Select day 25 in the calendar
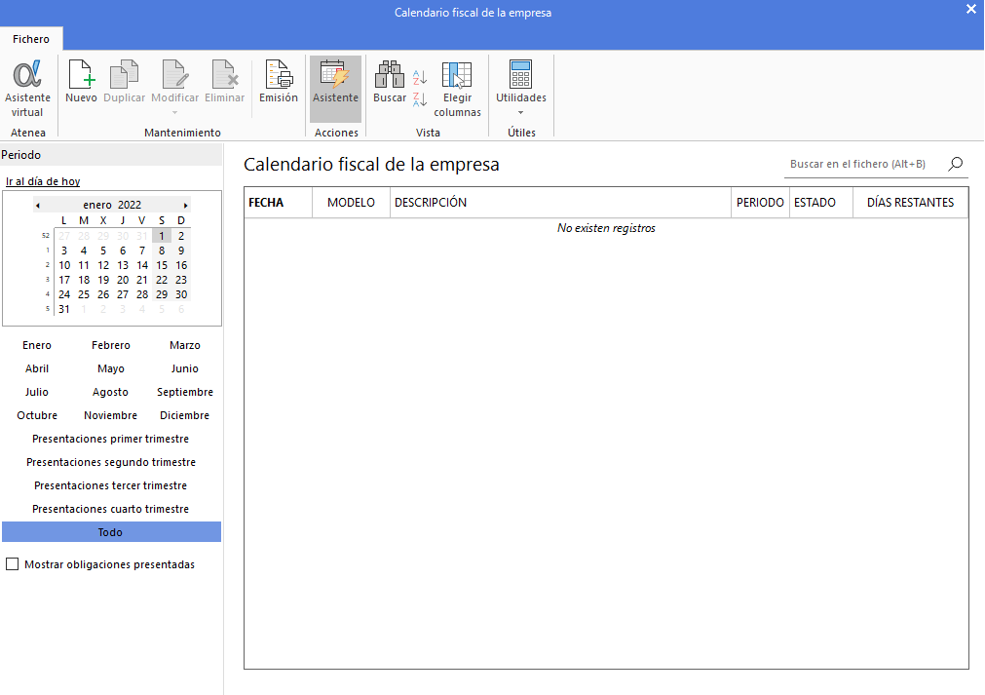The image size is (985, 695). tap(84, 294)
